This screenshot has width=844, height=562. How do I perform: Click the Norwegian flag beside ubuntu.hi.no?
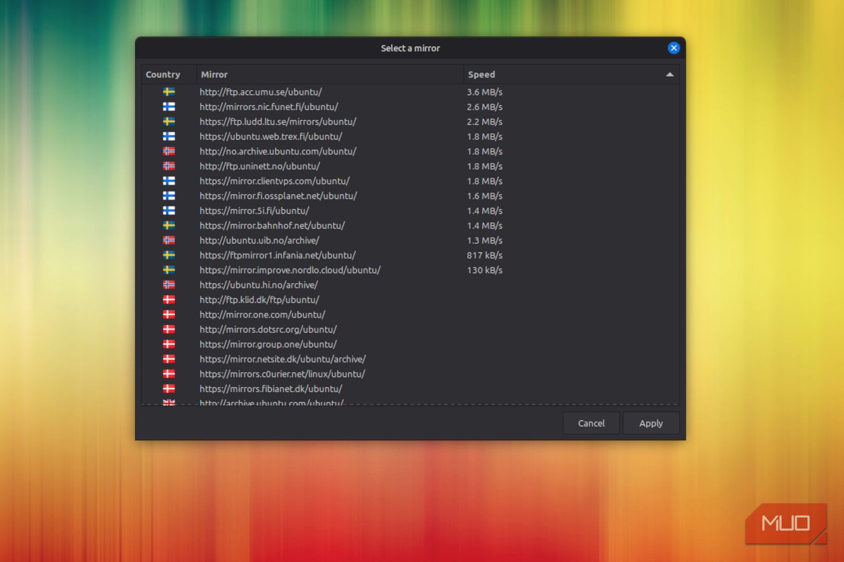pyautogui.click(x=169, y=285)
